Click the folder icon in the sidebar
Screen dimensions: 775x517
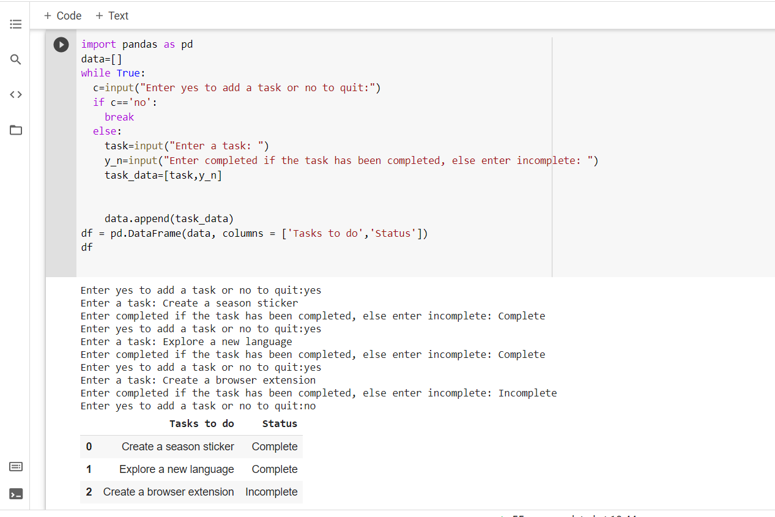click(x=15, y=130)
